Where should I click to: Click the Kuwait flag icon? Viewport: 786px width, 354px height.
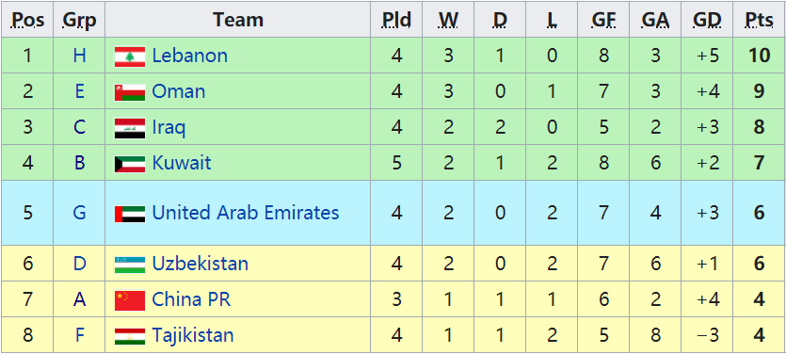coord(130,164)
